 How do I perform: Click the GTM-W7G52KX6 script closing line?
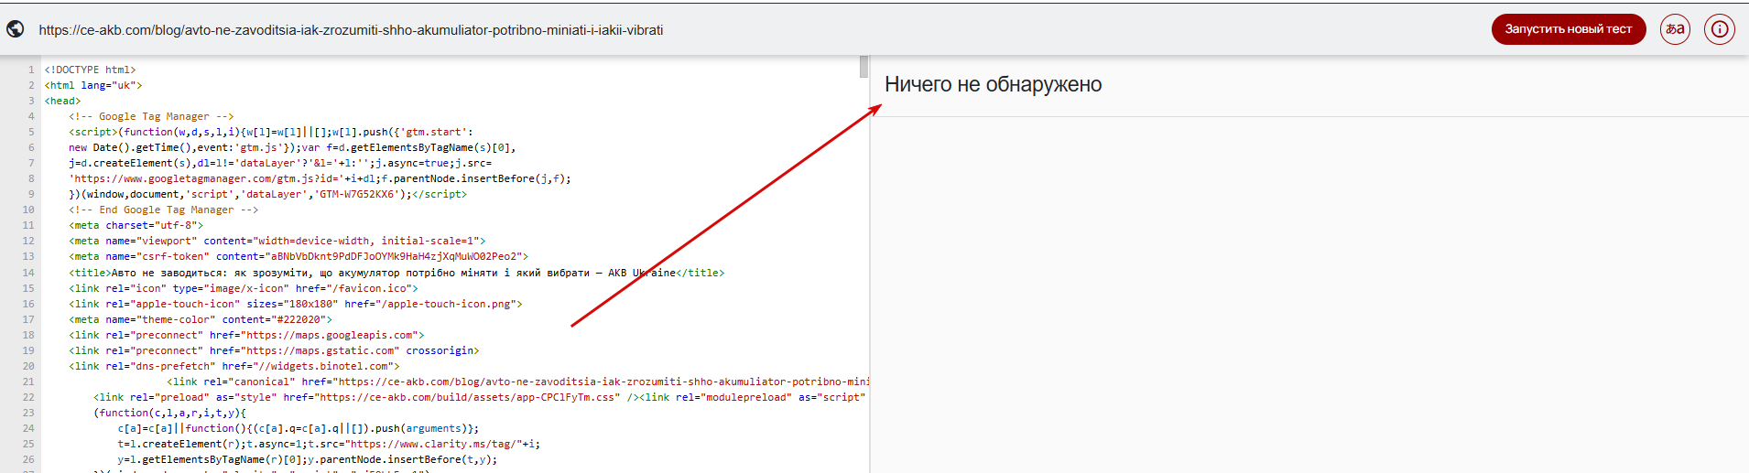point(267,194)
